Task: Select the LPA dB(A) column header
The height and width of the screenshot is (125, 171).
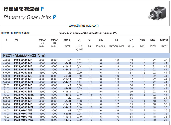Action: (x=131, y=43)
